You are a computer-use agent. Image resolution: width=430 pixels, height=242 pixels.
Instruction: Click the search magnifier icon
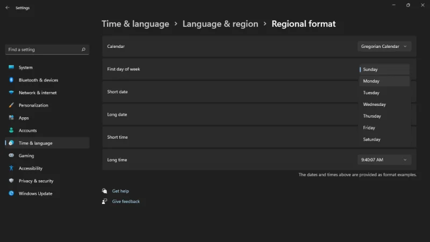point(83,49)
